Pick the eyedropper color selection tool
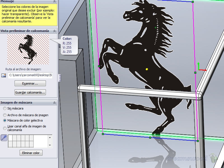Viewport: 224px width, 168px height. 4,138
